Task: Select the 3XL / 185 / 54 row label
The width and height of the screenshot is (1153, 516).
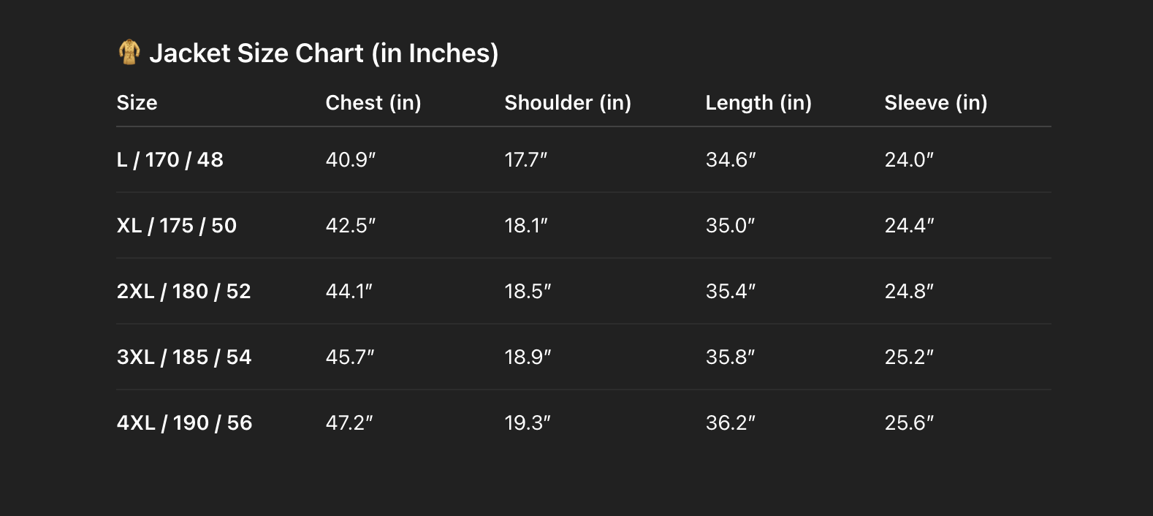Action: click(183, 357)
